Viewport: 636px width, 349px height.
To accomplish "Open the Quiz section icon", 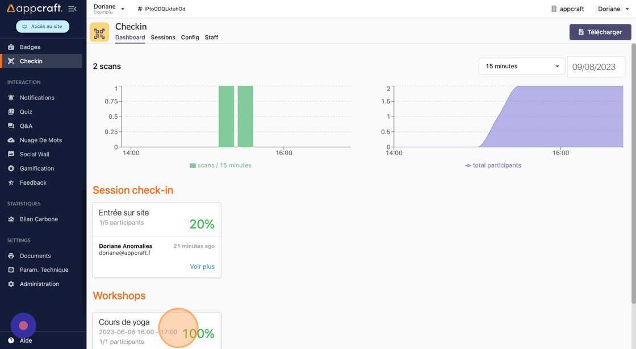I will coord(11,112).
